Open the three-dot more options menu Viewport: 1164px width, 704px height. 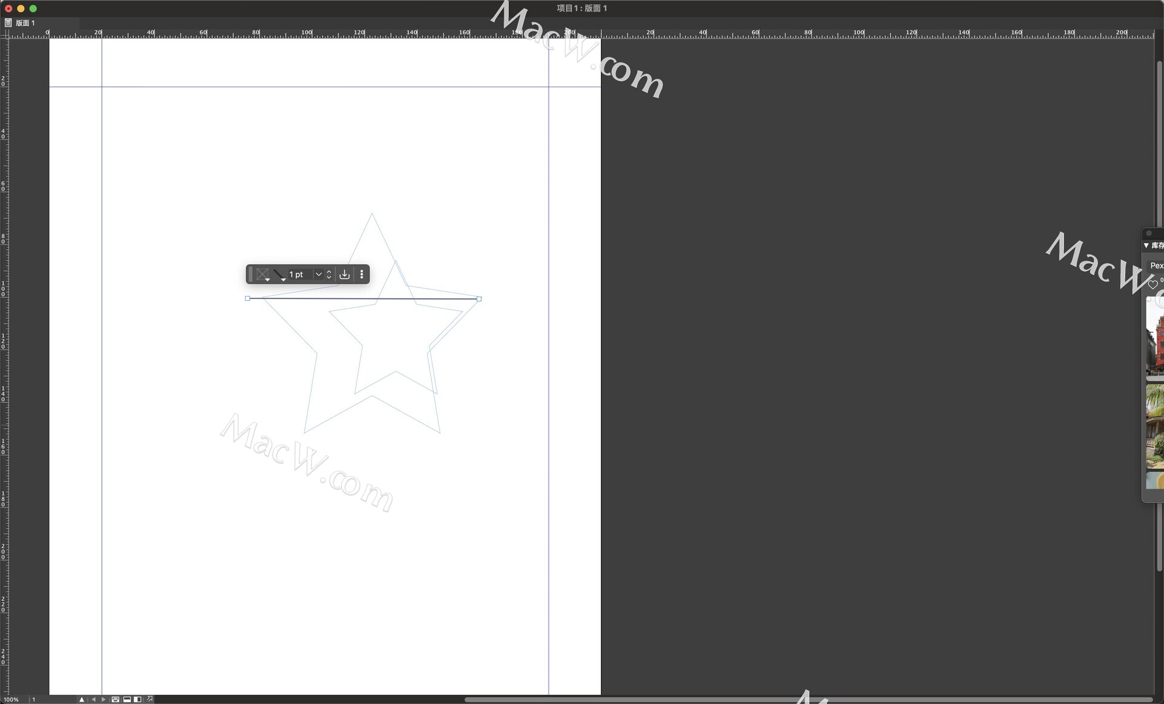pos(362,275)
